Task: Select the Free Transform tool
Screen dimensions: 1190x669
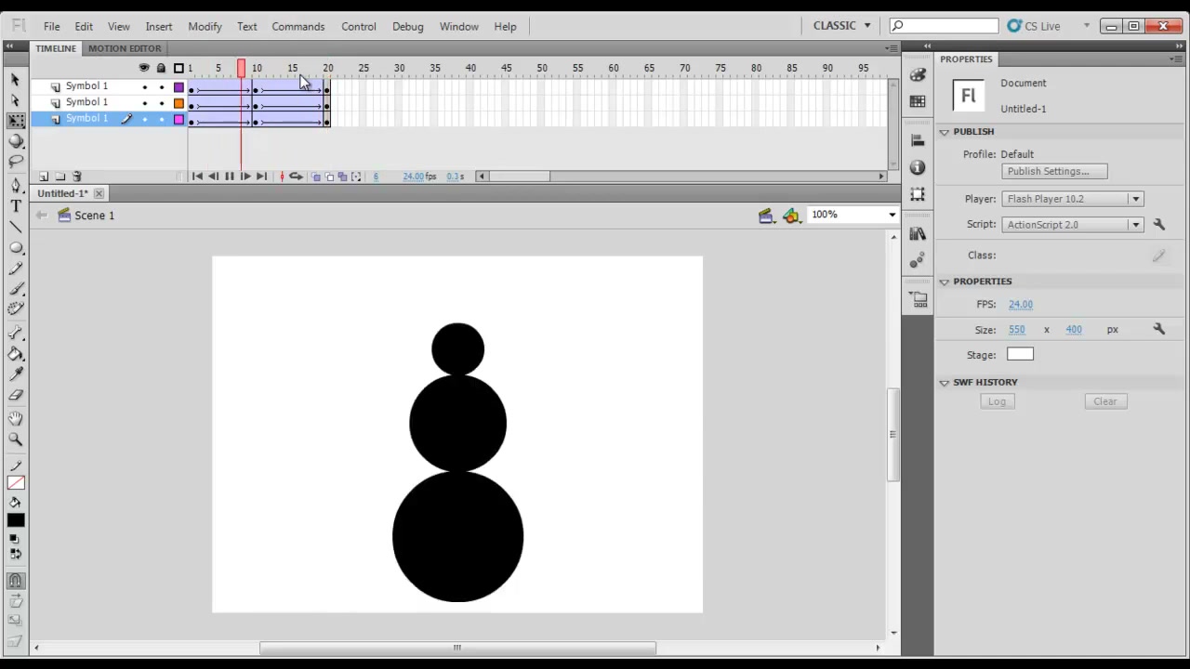Action: coord(16,121)
